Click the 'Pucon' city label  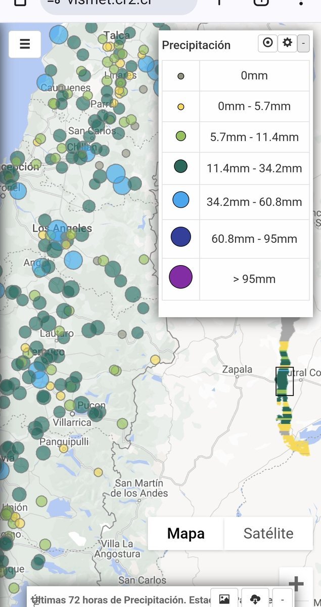point(92,405)
